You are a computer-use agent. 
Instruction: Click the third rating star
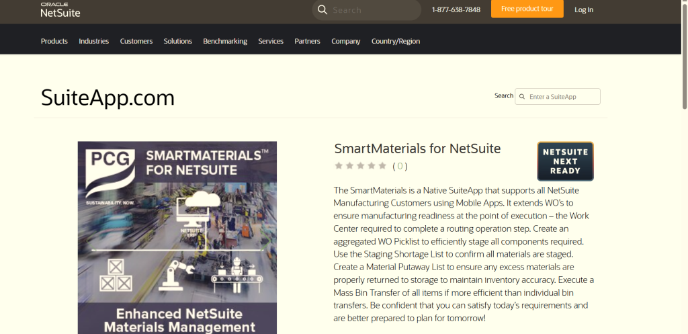point(361,166)
